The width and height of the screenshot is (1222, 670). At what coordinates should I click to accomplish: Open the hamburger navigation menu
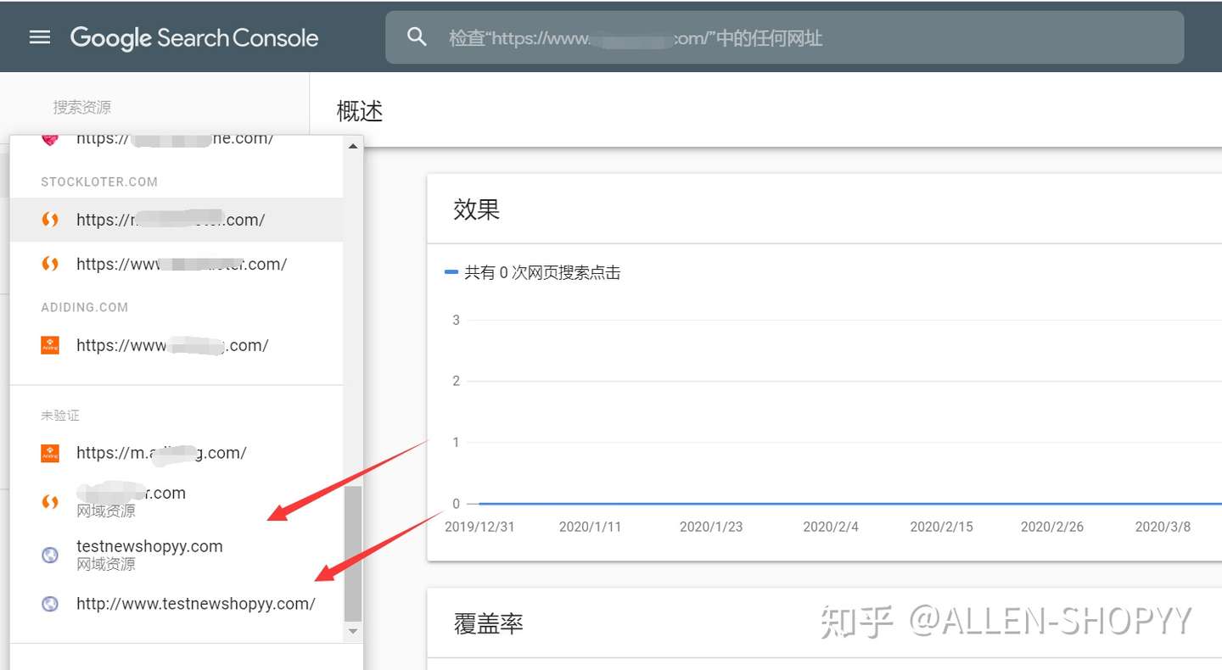tap(40, 37)
